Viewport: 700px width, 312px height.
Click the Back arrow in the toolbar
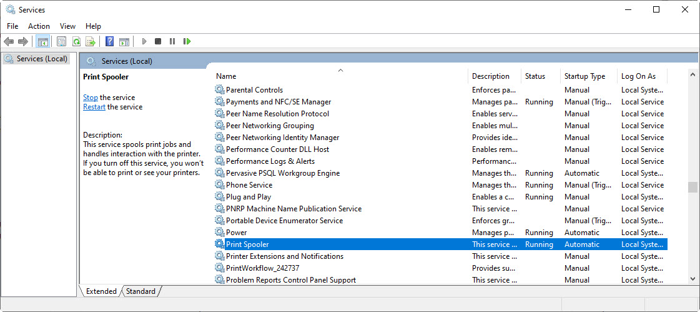[9, 42]
